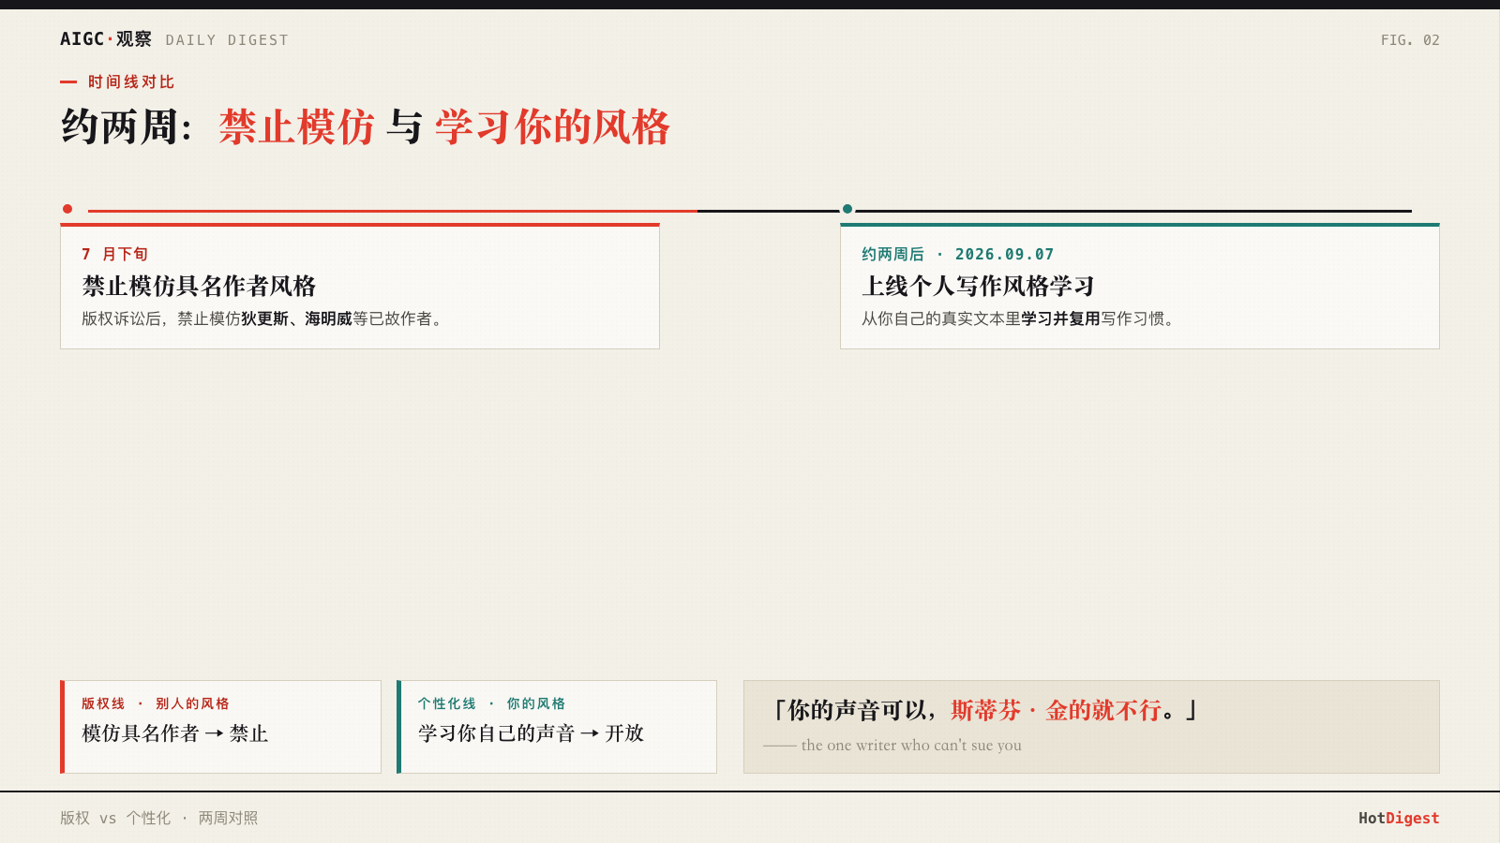Click the 模仿具名作者 → 禁止 text

point(175,733)
